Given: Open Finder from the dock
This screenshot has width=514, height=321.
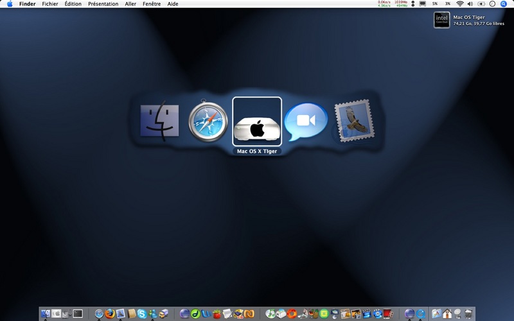Looking at the screenshot, I should tap(46, 313).
